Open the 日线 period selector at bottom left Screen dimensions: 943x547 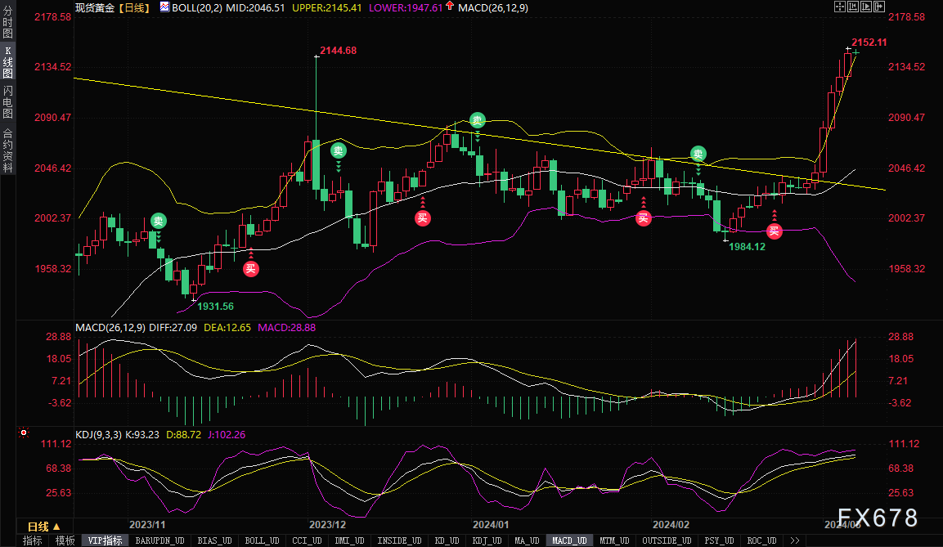coord(44,526)
